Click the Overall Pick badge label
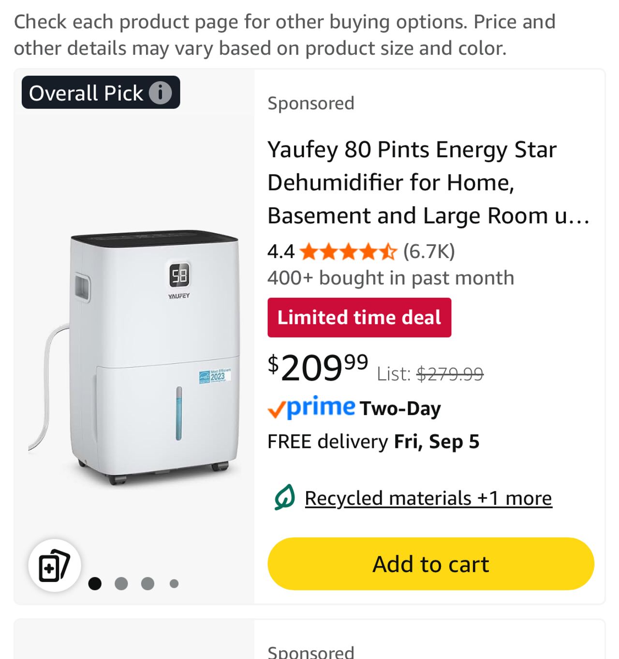Image resolution: width=619 pixels, height=659 pixels. (x=86, y=92)
